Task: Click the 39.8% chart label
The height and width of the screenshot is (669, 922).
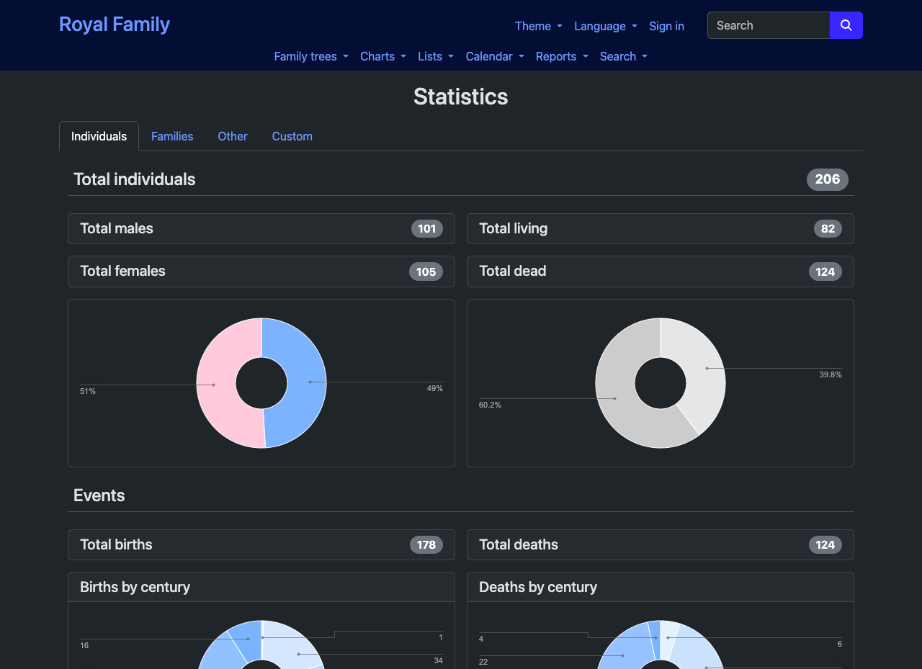Action: pyautogui.click(x=831, y=375)
